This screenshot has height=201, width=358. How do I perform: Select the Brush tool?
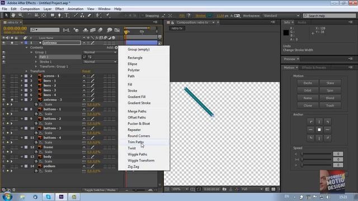(x=76, y=15)
